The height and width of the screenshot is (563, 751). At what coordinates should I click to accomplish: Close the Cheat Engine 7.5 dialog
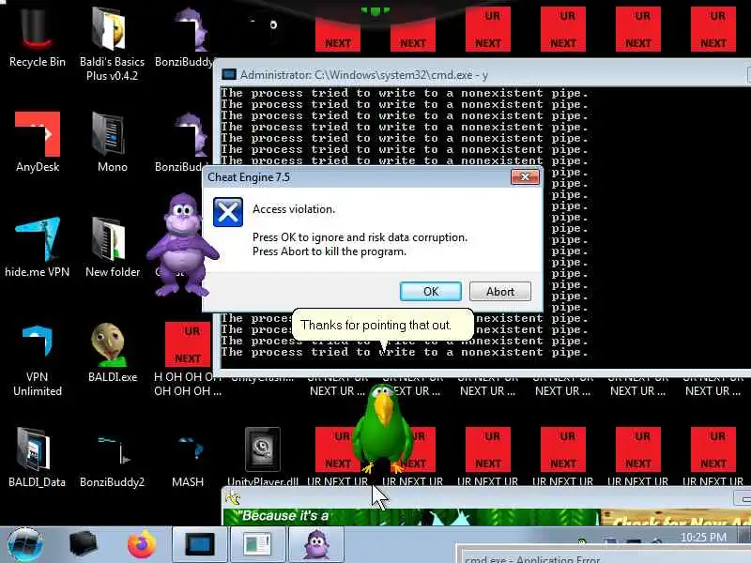[x=525, y=177]
